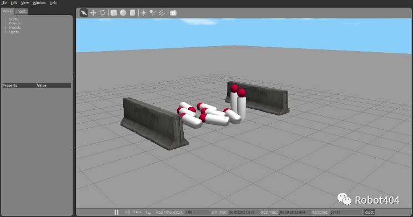Insert a box shape

point(114,13)
